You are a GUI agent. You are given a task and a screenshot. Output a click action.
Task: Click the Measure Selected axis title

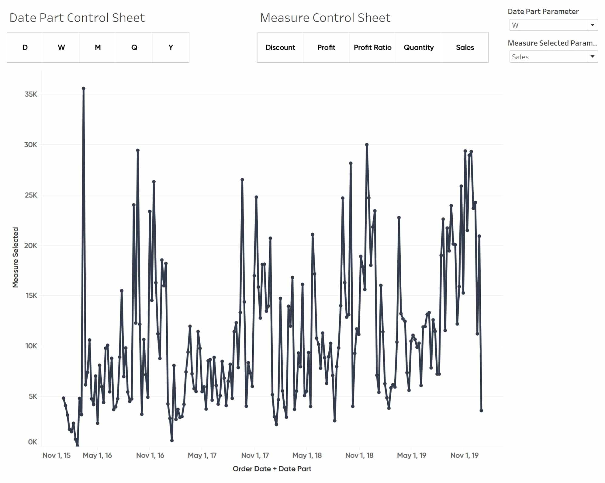[x=15, y=257]
